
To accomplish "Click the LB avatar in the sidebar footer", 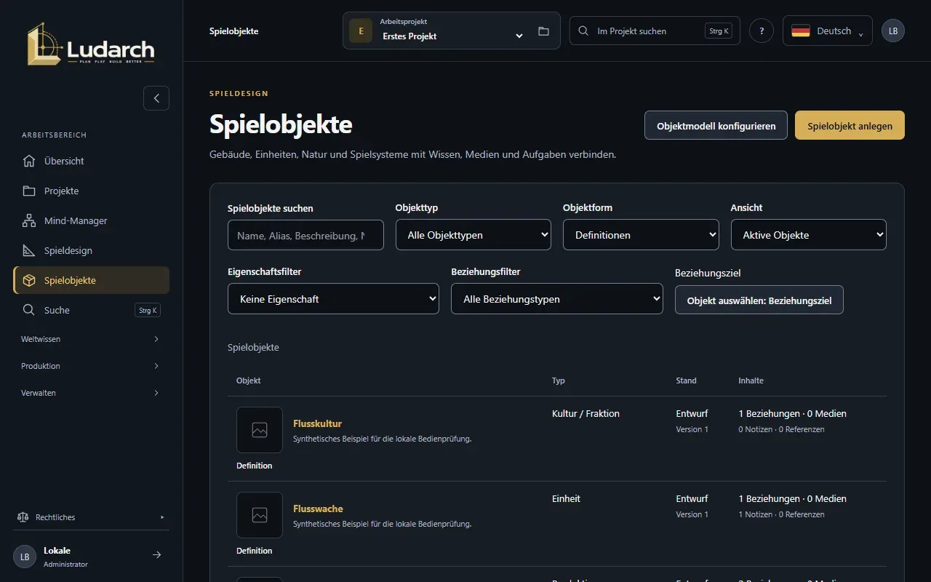I will click(25, 557).
